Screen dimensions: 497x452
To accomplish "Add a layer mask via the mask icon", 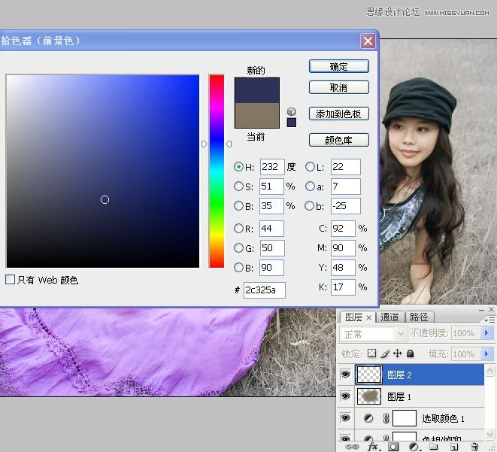I will [x=393, y=447].
